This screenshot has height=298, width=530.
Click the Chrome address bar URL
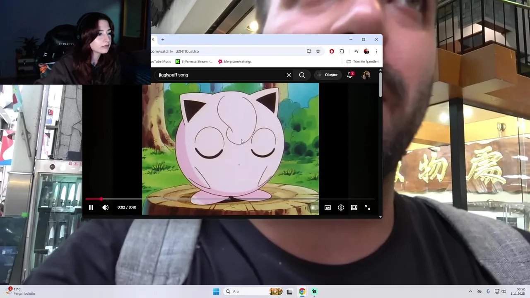click(175, 51)
